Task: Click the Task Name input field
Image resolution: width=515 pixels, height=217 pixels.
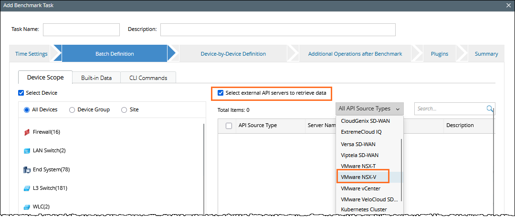Action: (x=81, y=30)
